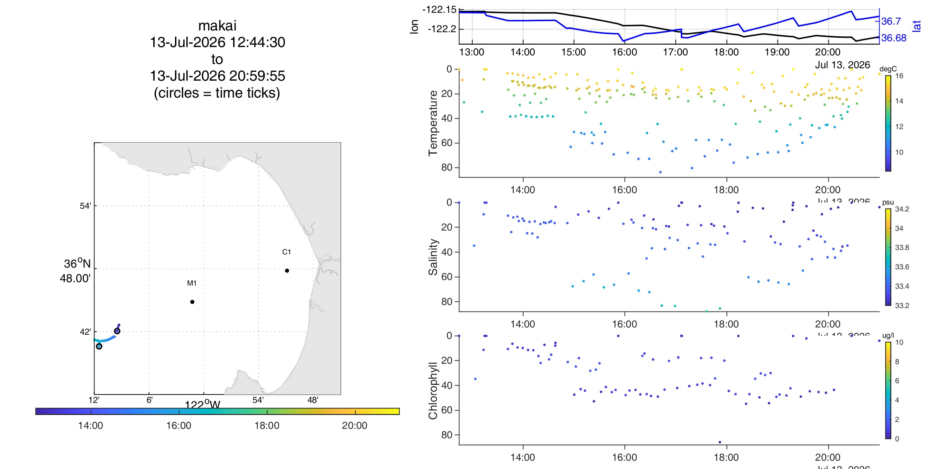Click the lon axis label
937x469 pixels.
pos(414,27)
